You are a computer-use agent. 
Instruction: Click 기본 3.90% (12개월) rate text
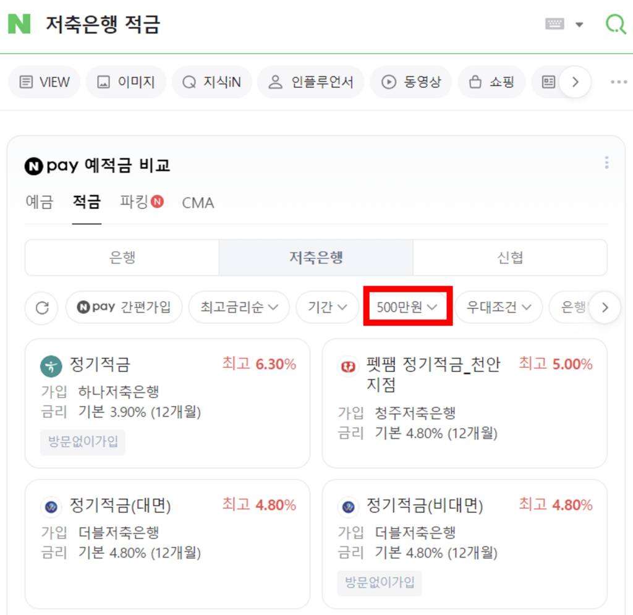139,412
